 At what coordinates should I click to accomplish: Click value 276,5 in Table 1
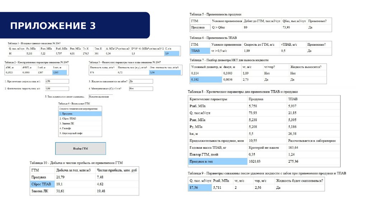pos(86,54)
